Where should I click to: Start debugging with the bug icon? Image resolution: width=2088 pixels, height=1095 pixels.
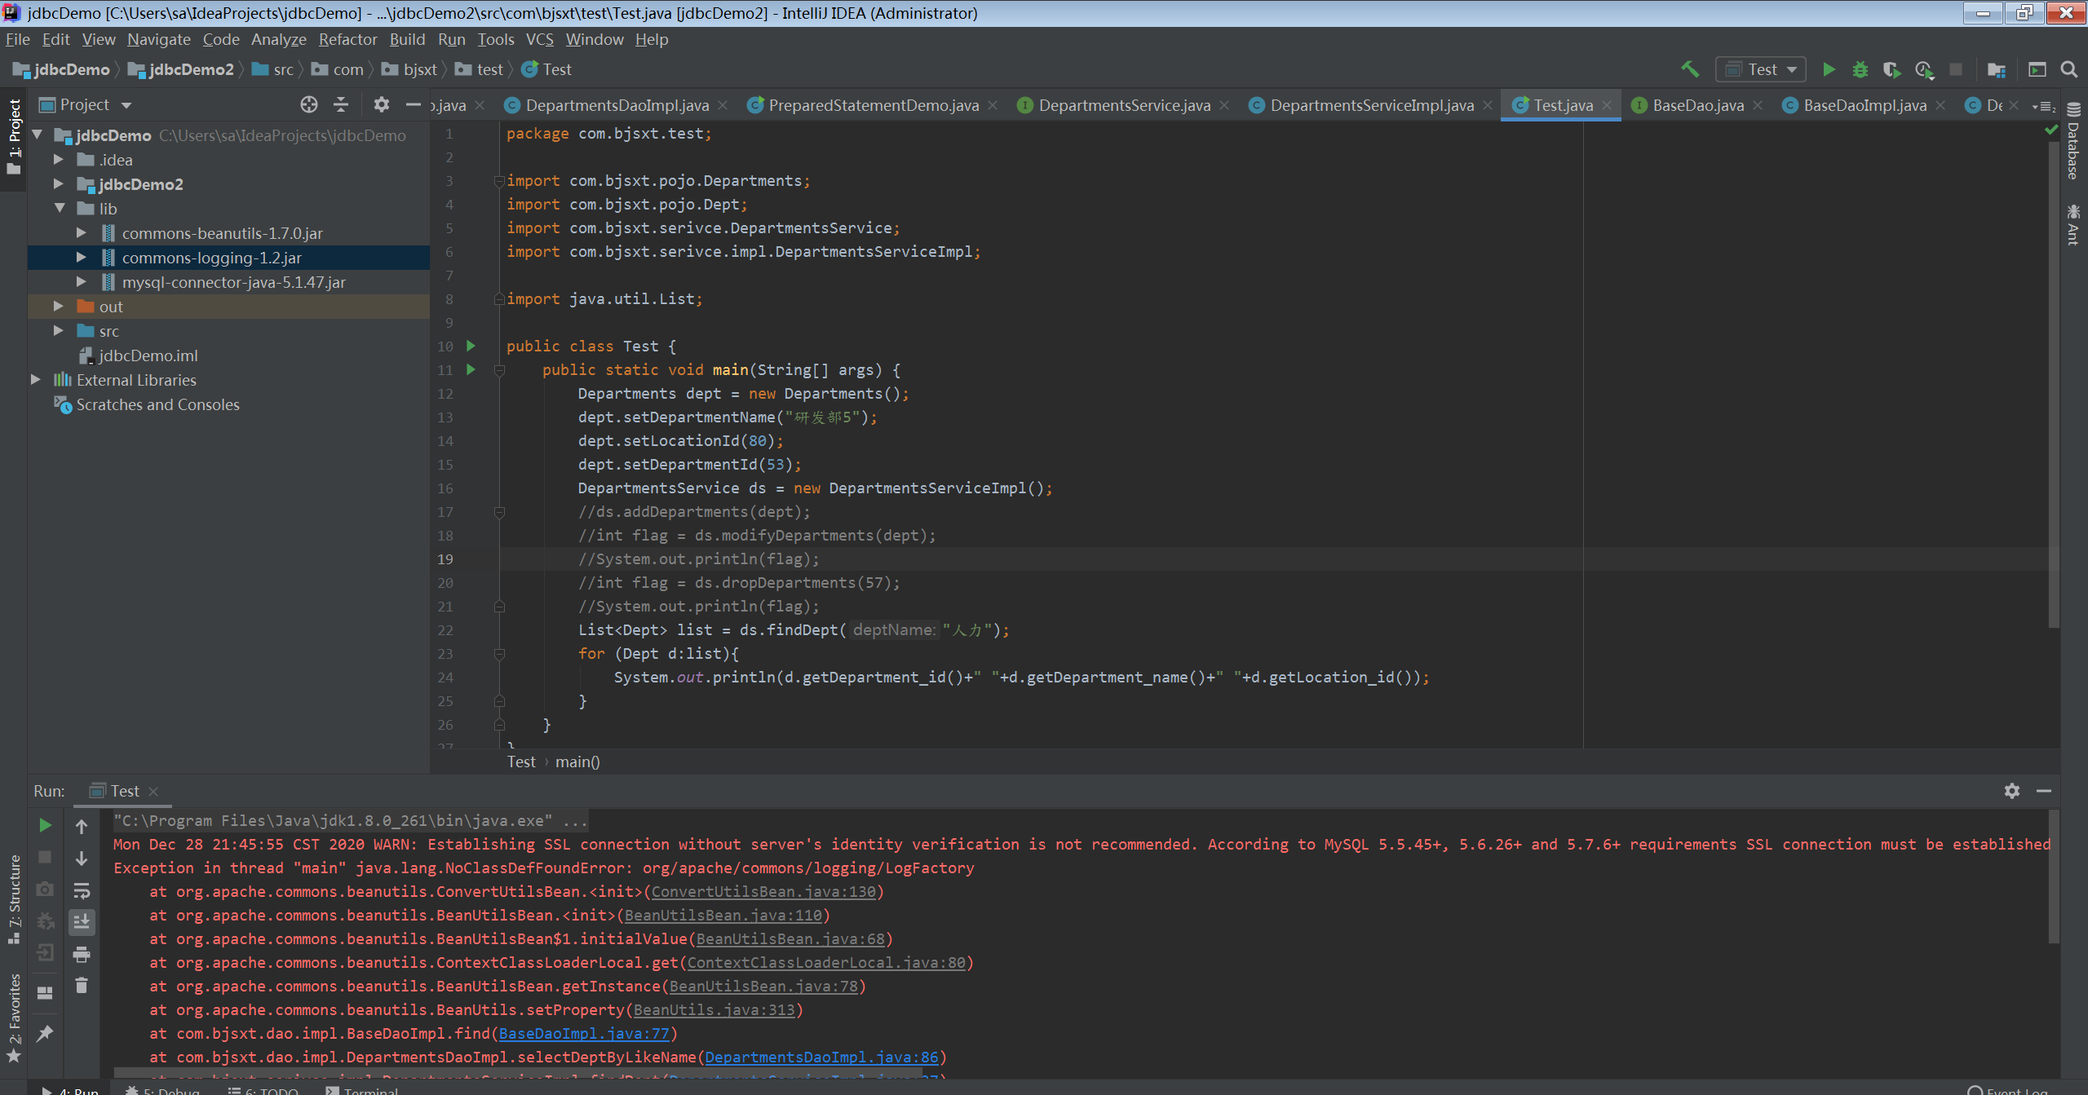1860,69
